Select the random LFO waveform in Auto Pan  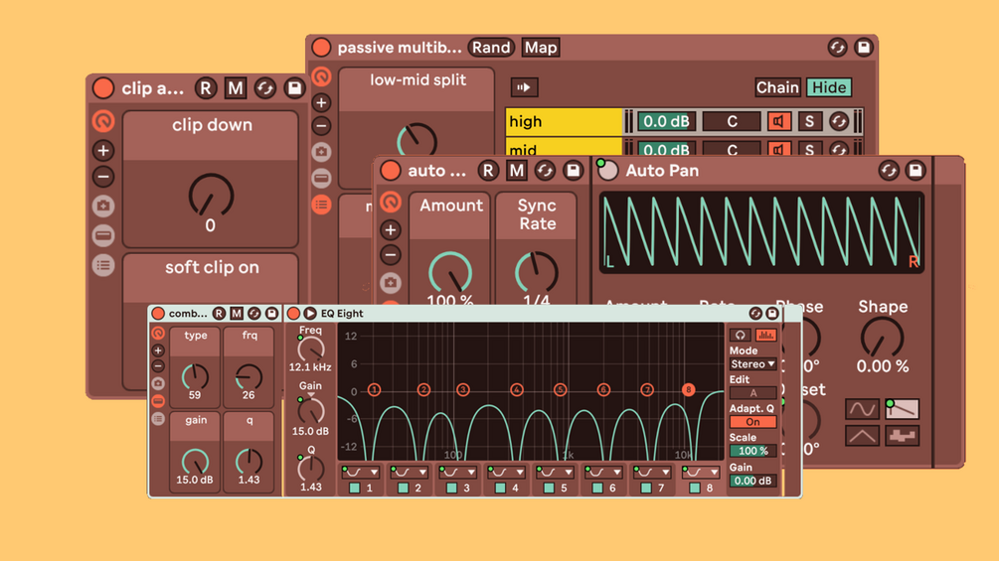point(903,436)
